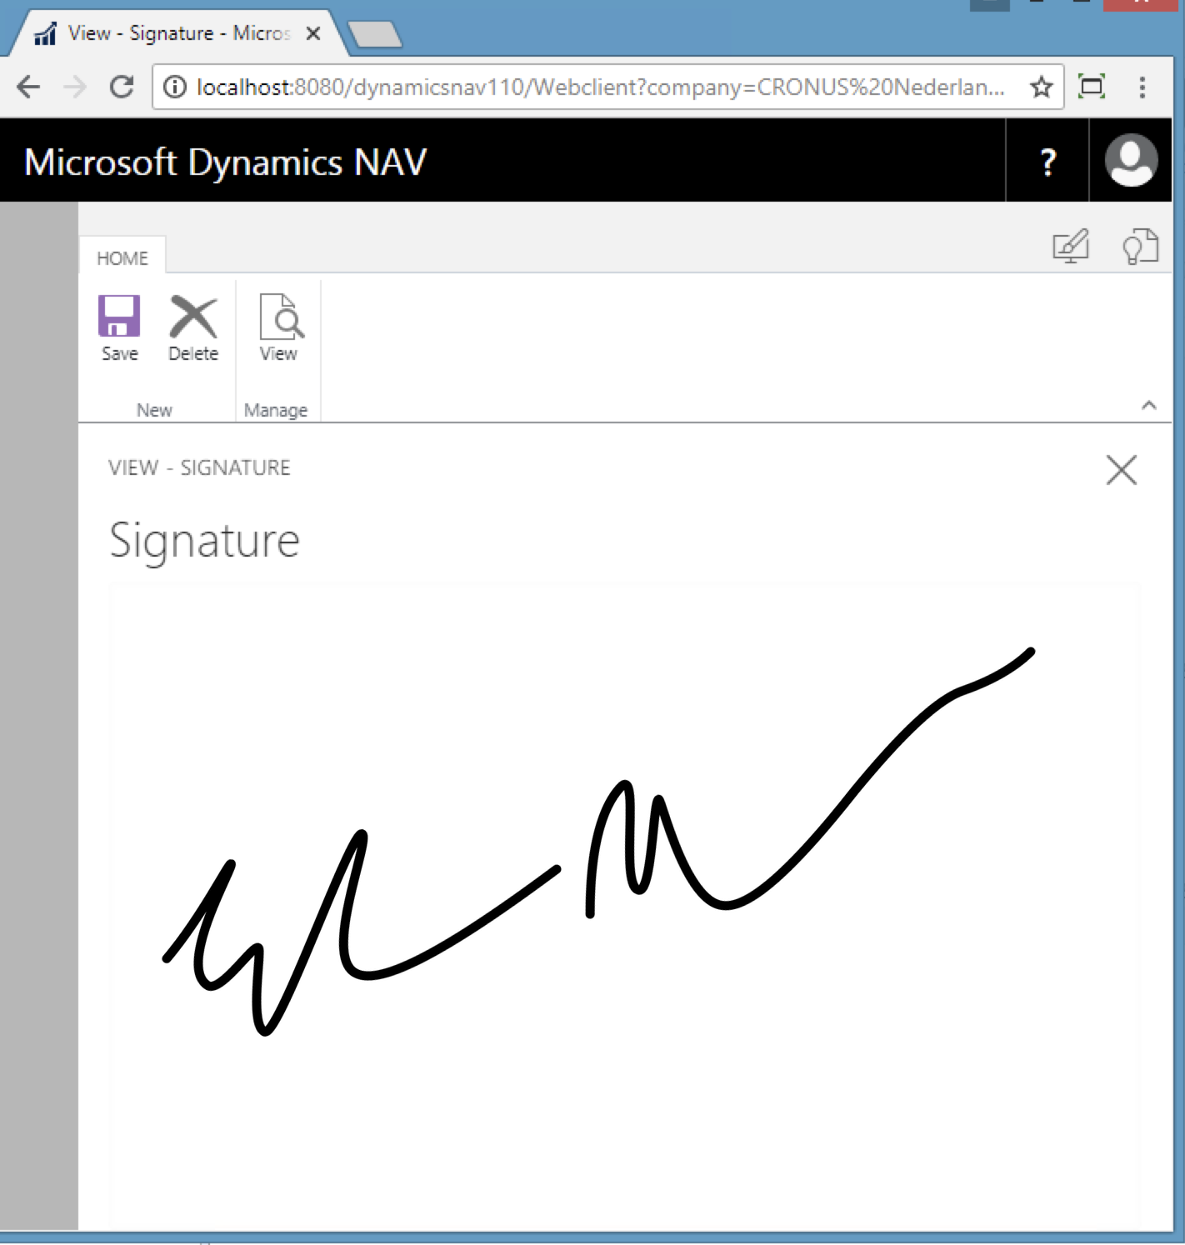Select the HOME ribbon tab
Viewport: 1185px width, 1245px height.
point(122,258)
